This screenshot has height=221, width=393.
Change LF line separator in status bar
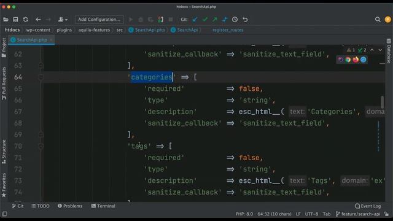[x=298, y=214]
